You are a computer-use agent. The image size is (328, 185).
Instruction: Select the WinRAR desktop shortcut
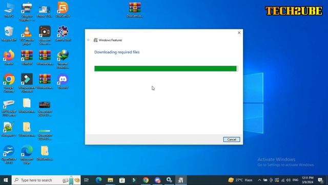coord(27,57)
